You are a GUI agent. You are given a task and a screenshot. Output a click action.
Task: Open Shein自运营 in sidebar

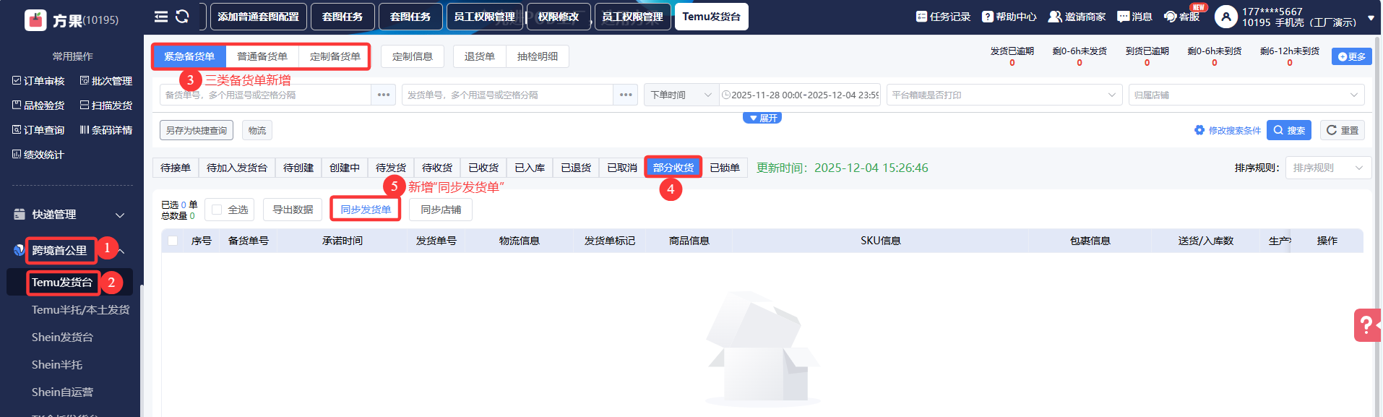coord(62,392)
